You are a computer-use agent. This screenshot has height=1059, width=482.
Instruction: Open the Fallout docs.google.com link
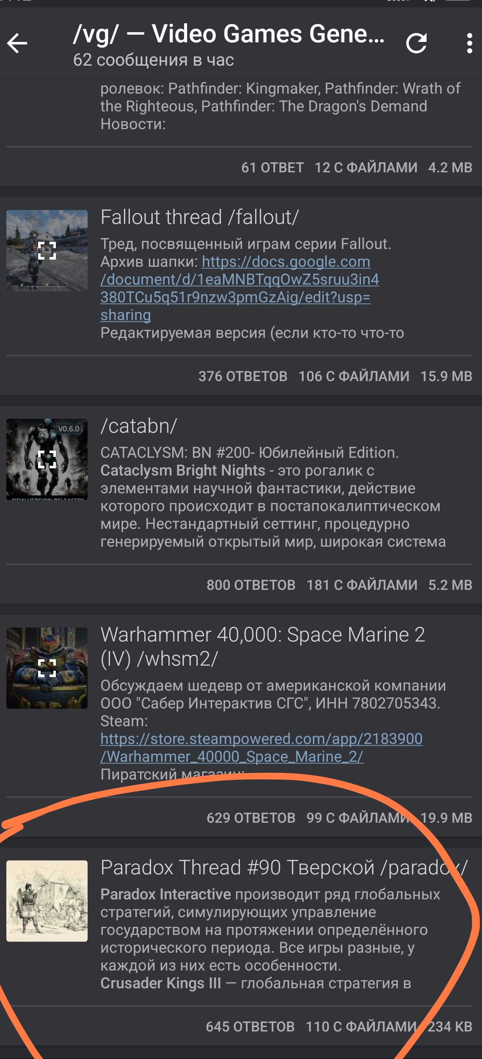coord(240,288)
